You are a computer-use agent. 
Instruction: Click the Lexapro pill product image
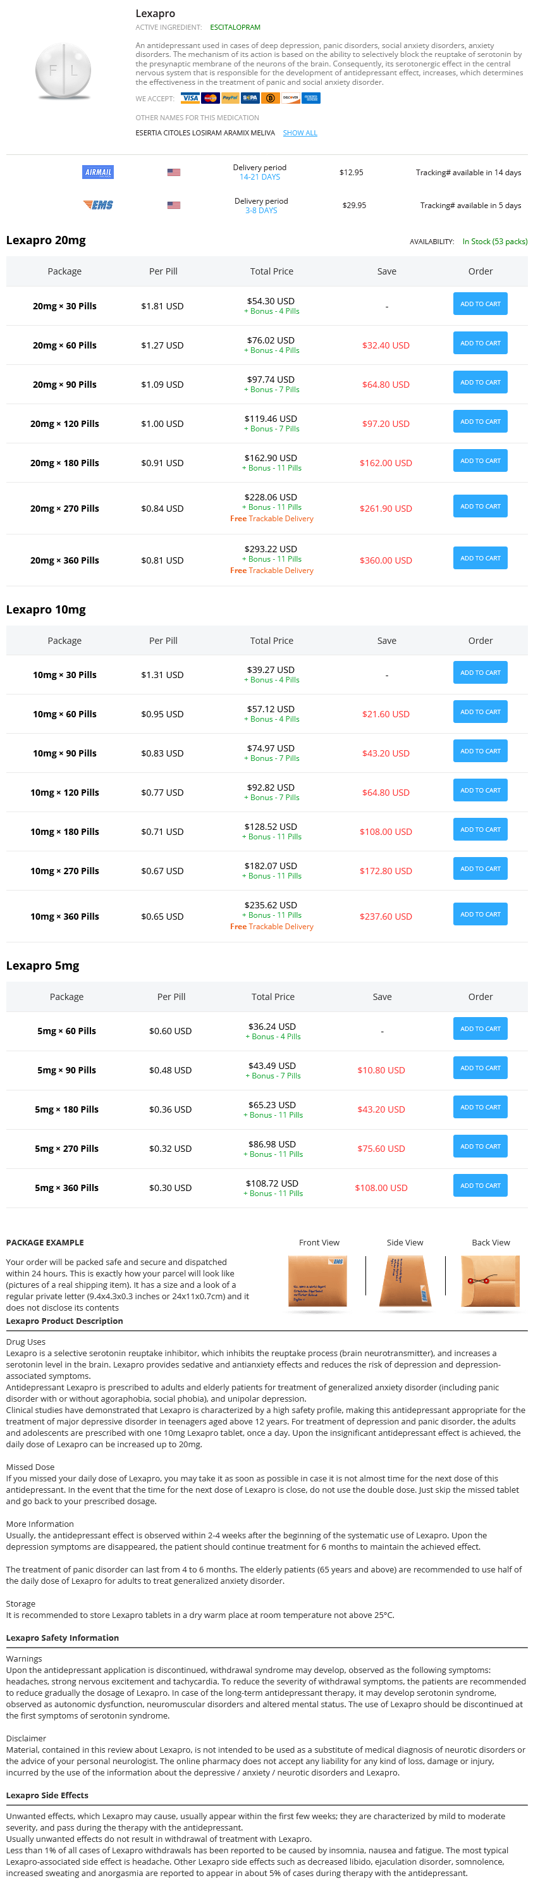(64, 71)
